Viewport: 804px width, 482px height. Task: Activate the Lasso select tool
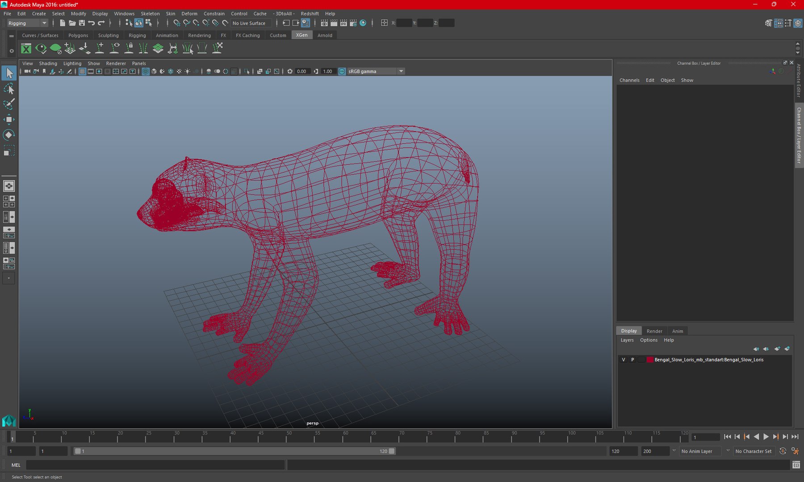(9, 88)
